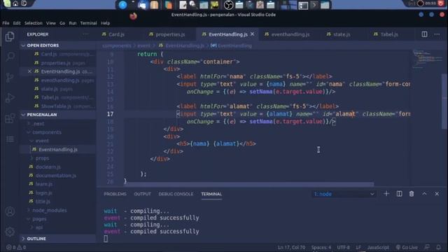Open the Source Control view

point(10,77)
